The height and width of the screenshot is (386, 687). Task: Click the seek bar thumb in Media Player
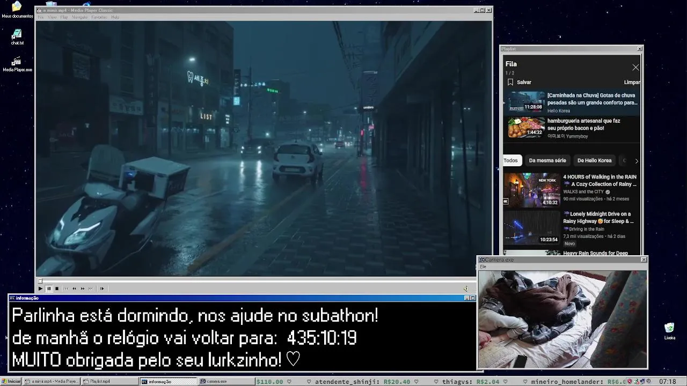tap(40, 280)
